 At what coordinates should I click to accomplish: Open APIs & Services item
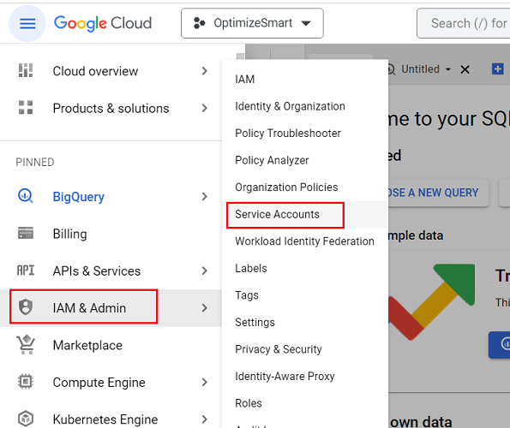point(111,270)
